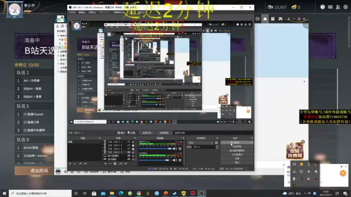Pop out the 控件 dock panel icon
Viewport: 351px width, 197px height.
click(x=252, y=138)
